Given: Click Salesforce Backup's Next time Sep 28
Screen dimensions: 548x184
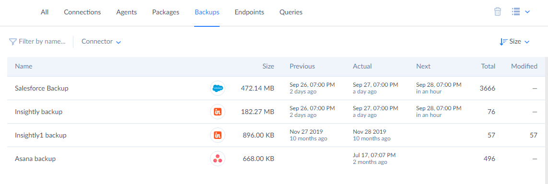Looking at the screenshot, I should click(x=439, y=85).
